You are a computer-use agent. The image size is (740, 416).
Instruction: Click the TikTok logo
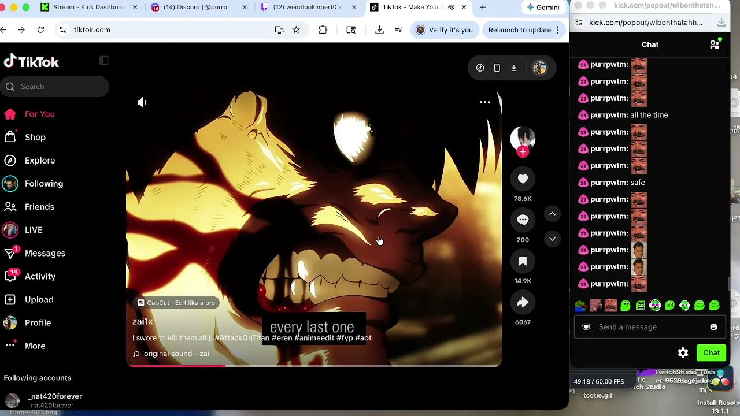pyautogui.click(x=31, y=62)
